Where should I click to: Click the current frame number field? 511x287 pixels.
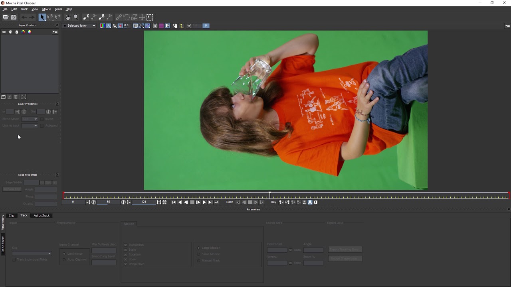(x=108, y=202)
